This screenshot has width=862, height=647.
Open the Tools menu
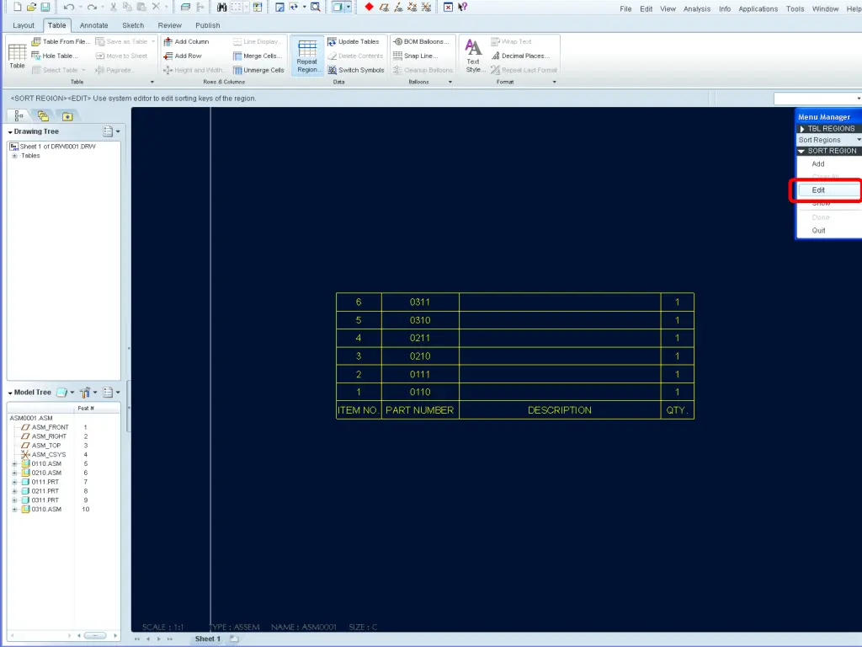coord(795,8)
